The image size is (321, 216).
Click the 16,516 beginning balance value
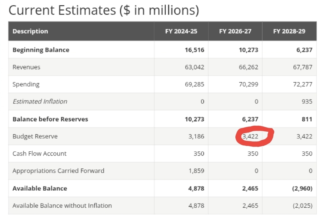[194, 50]
